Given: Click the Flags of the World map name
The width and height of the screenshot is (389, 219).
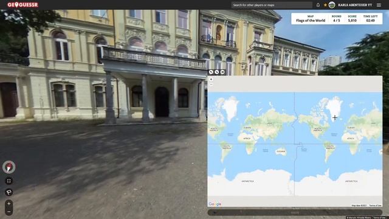Looking at the screenshot, I should [x=311, y=21].
